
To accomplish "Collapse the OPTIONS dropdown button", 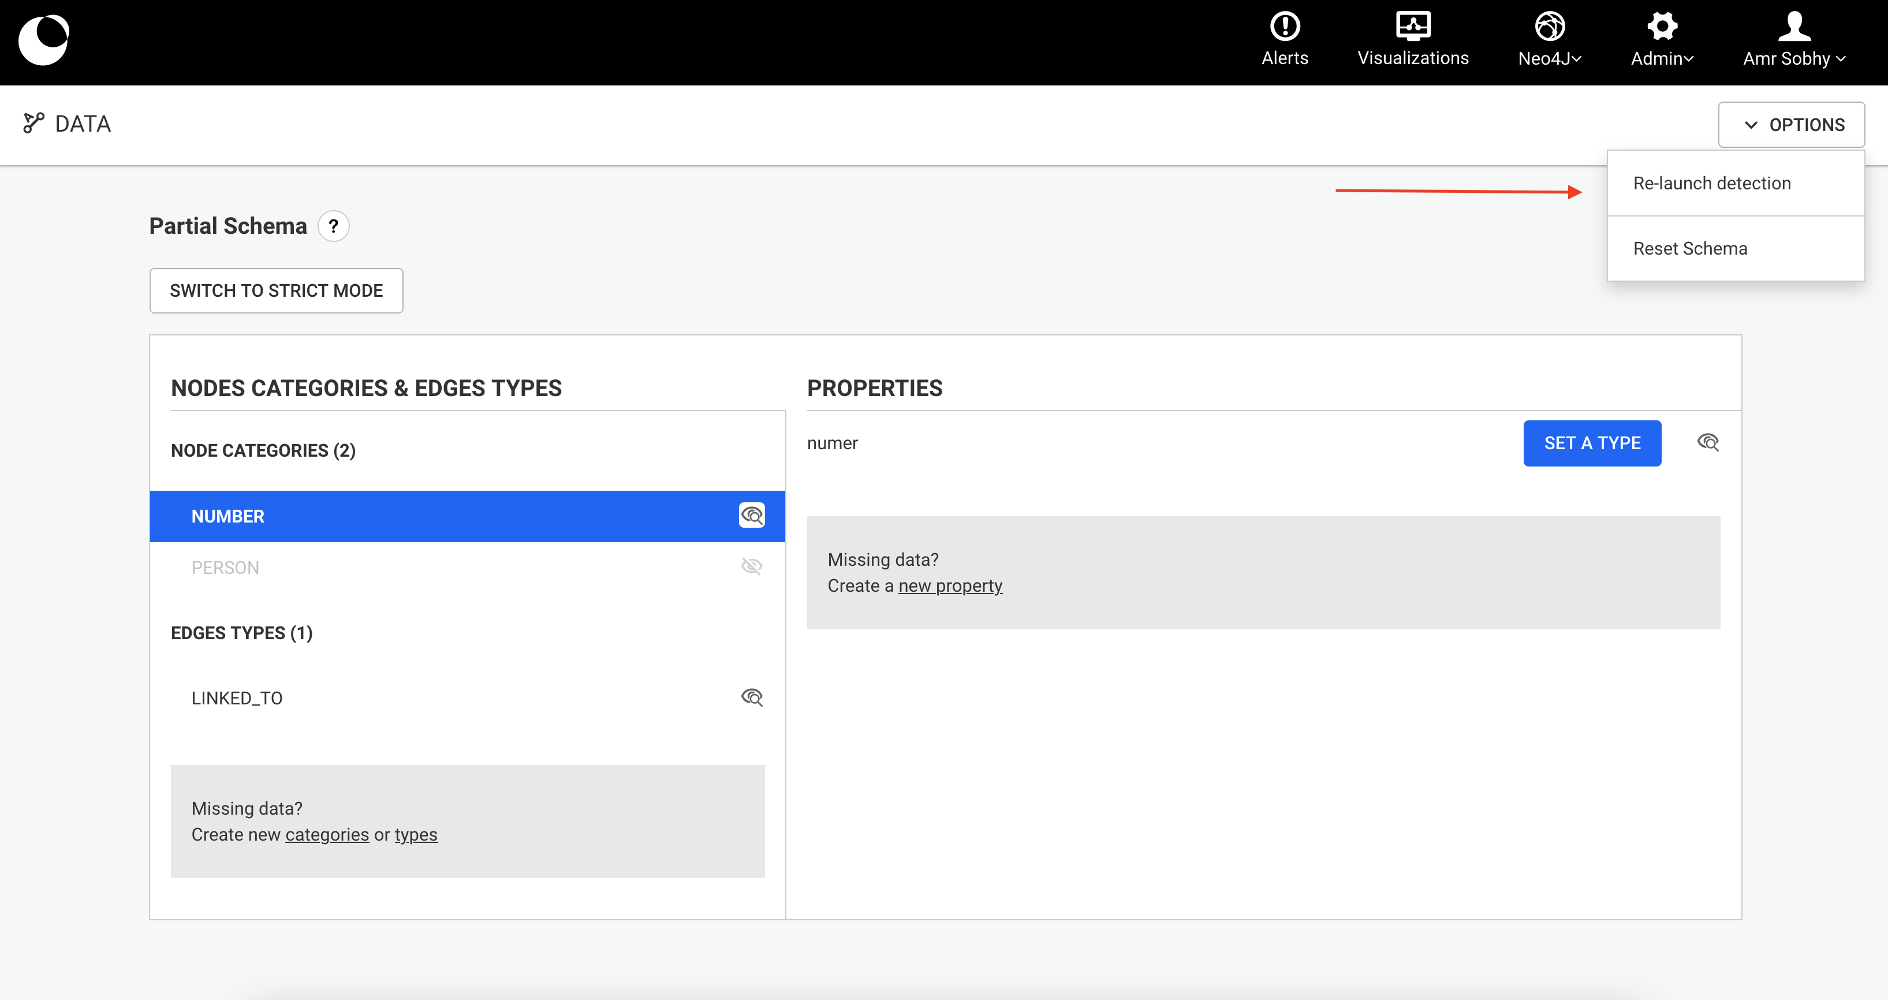I will tap(1790, 125).
